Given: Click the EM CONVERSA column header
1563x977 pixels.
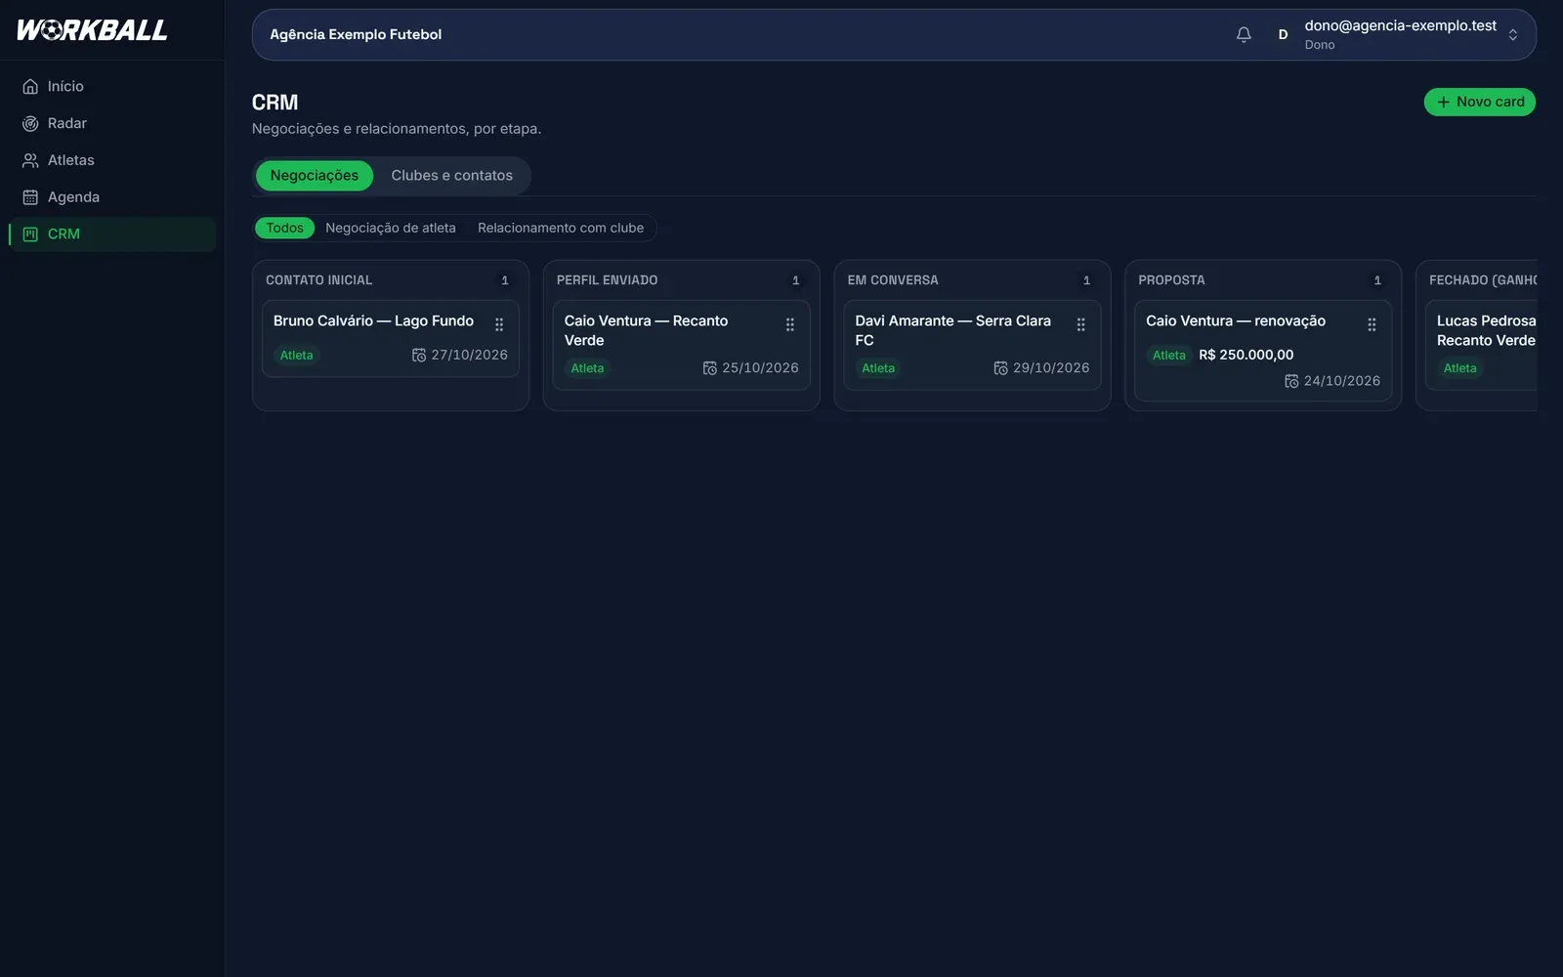Looking at the screenshot, I should point(893,280).
